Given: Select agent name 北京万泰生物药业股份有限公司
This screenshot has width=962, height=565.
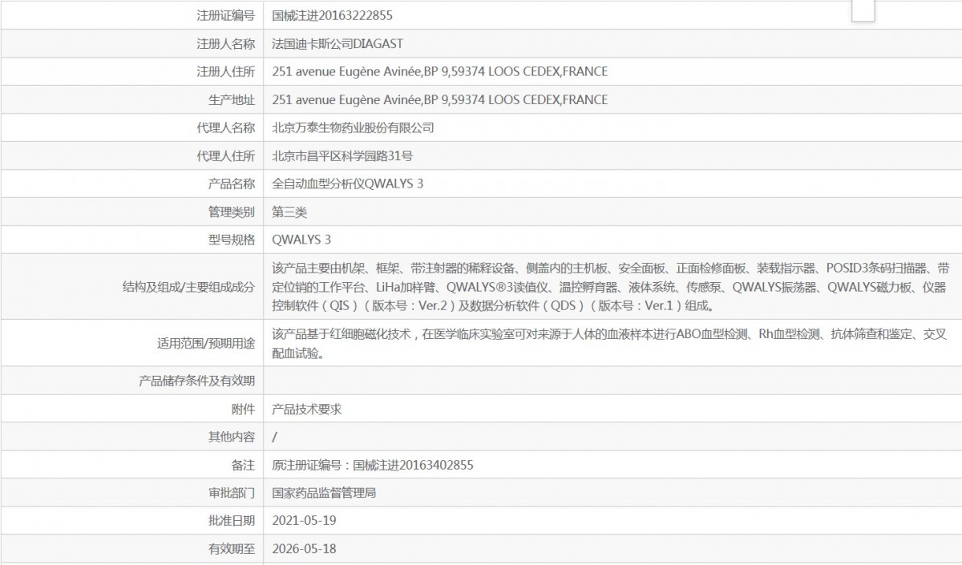Looking at the screenshot, I should 353,127.
